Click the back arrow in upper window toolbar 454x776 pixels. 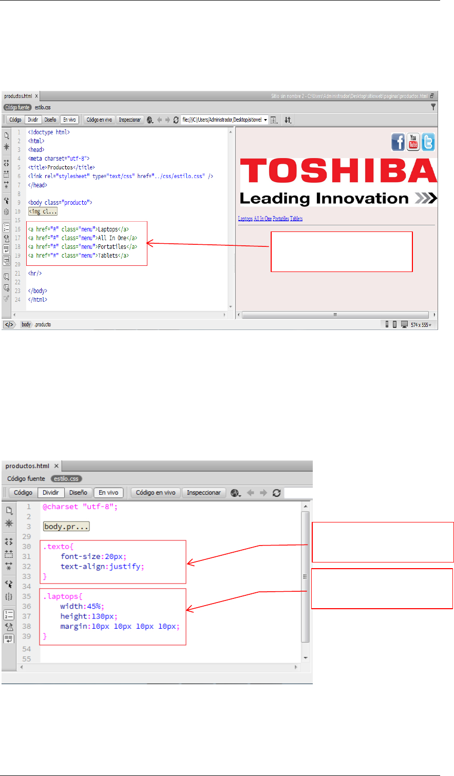tap(160, 120)
